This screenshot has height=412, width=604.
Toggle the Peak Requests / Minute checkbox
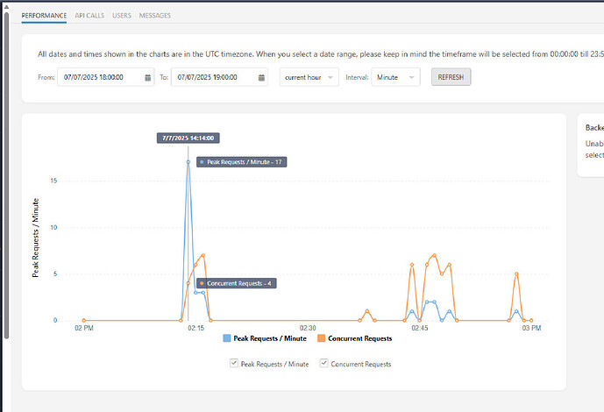point(233,364)
